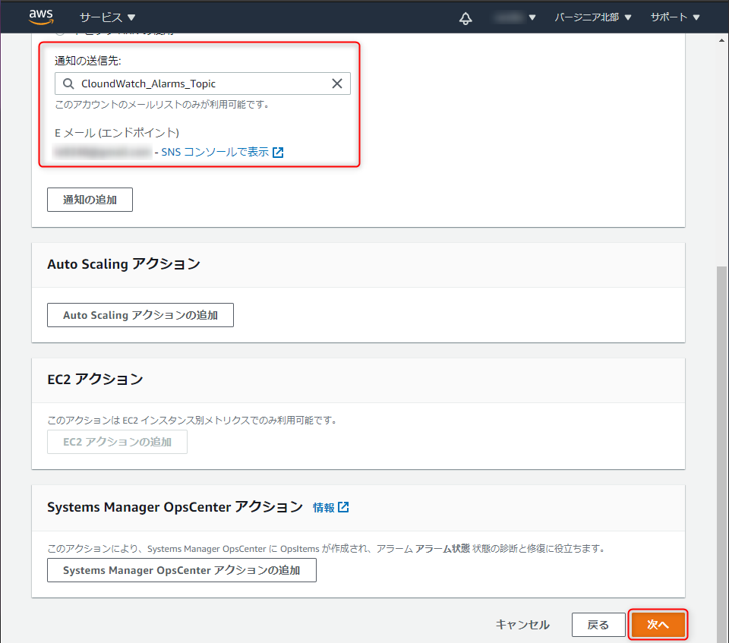729x643 pixels.
Task: Open the notifications bell icon
Action: pyautogui.click(x=465, y=18)
